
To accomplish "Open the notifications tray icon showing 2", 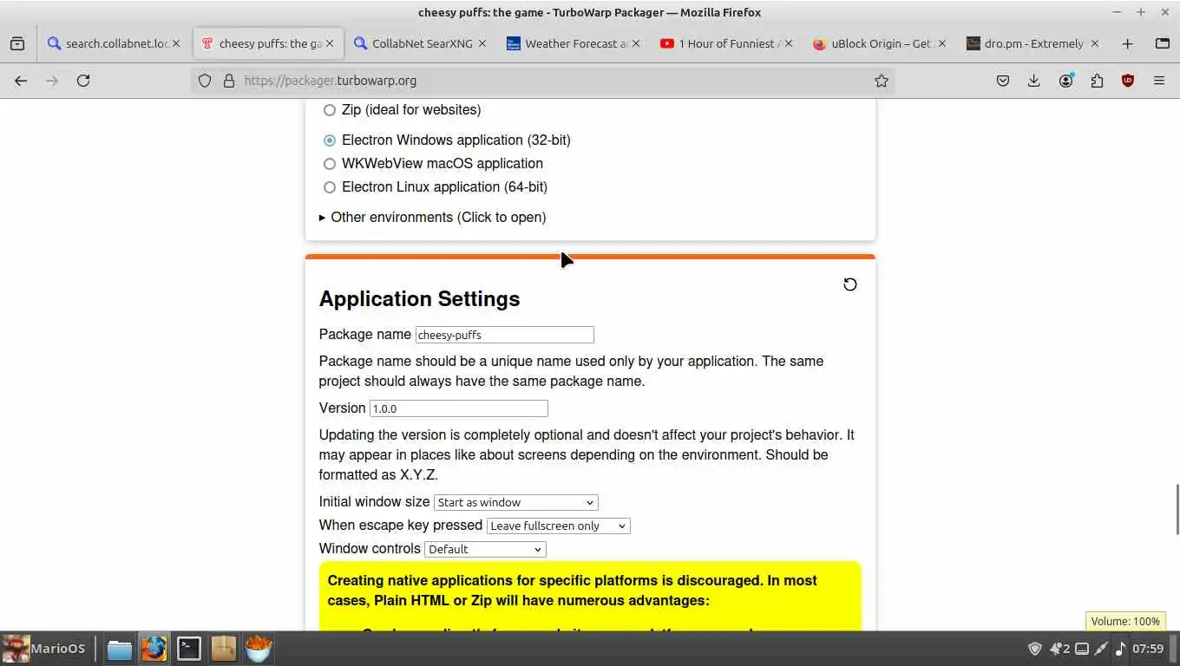I will pos(1059,649).
